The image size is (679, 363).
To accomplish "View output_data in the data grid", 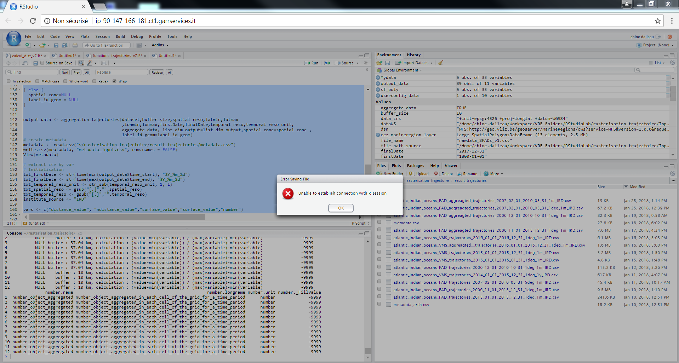I will coord(668,83).
